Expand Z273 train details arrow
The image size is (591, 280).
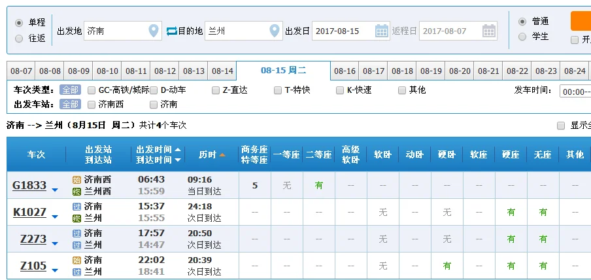pos(55,243)
